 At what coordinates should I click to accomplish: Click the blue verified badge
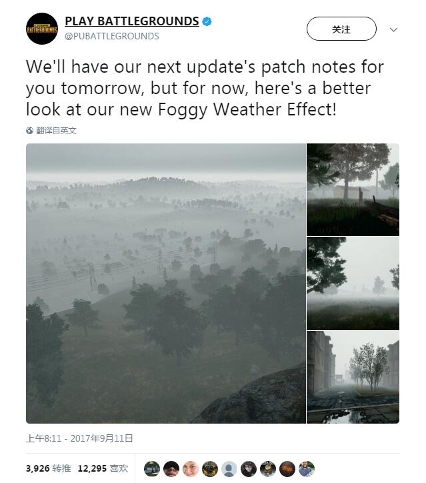pyautogui.click(x=207, y=21)
